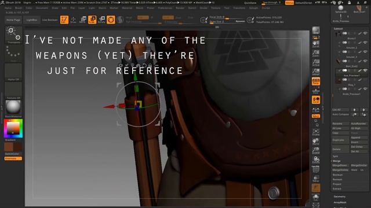Select the Move view icon

tap(315, 142)
